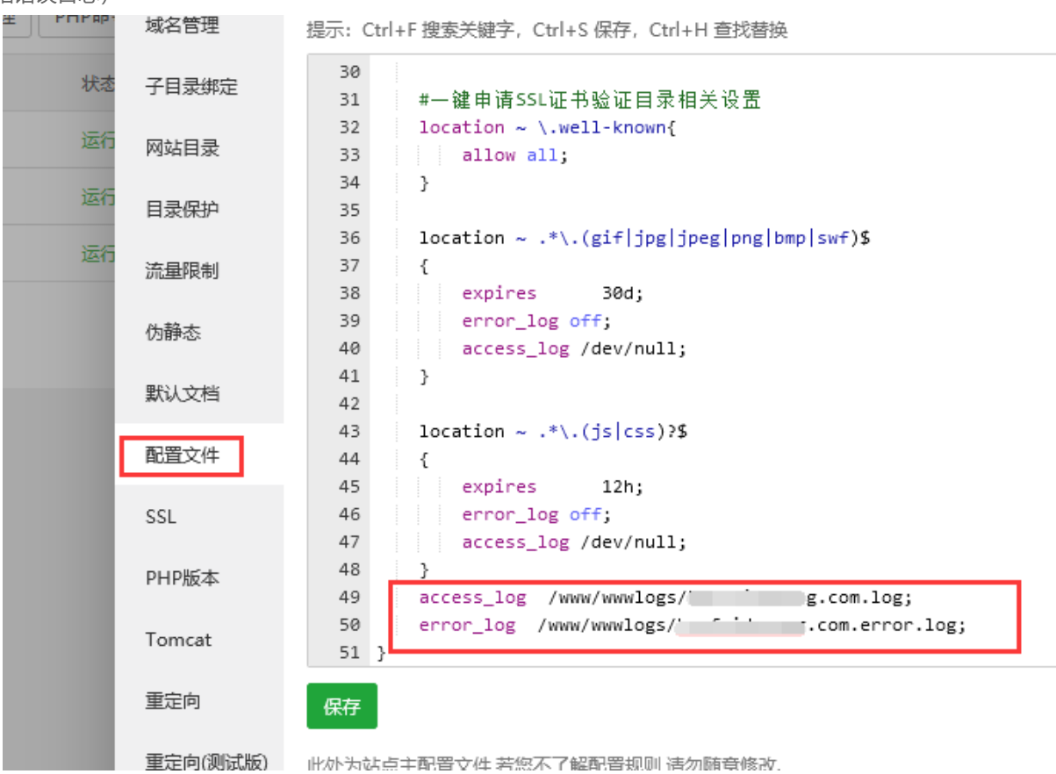Select the 重定向 tab
This screenshot has width=1056, height=774.
(x=173, y=701)
